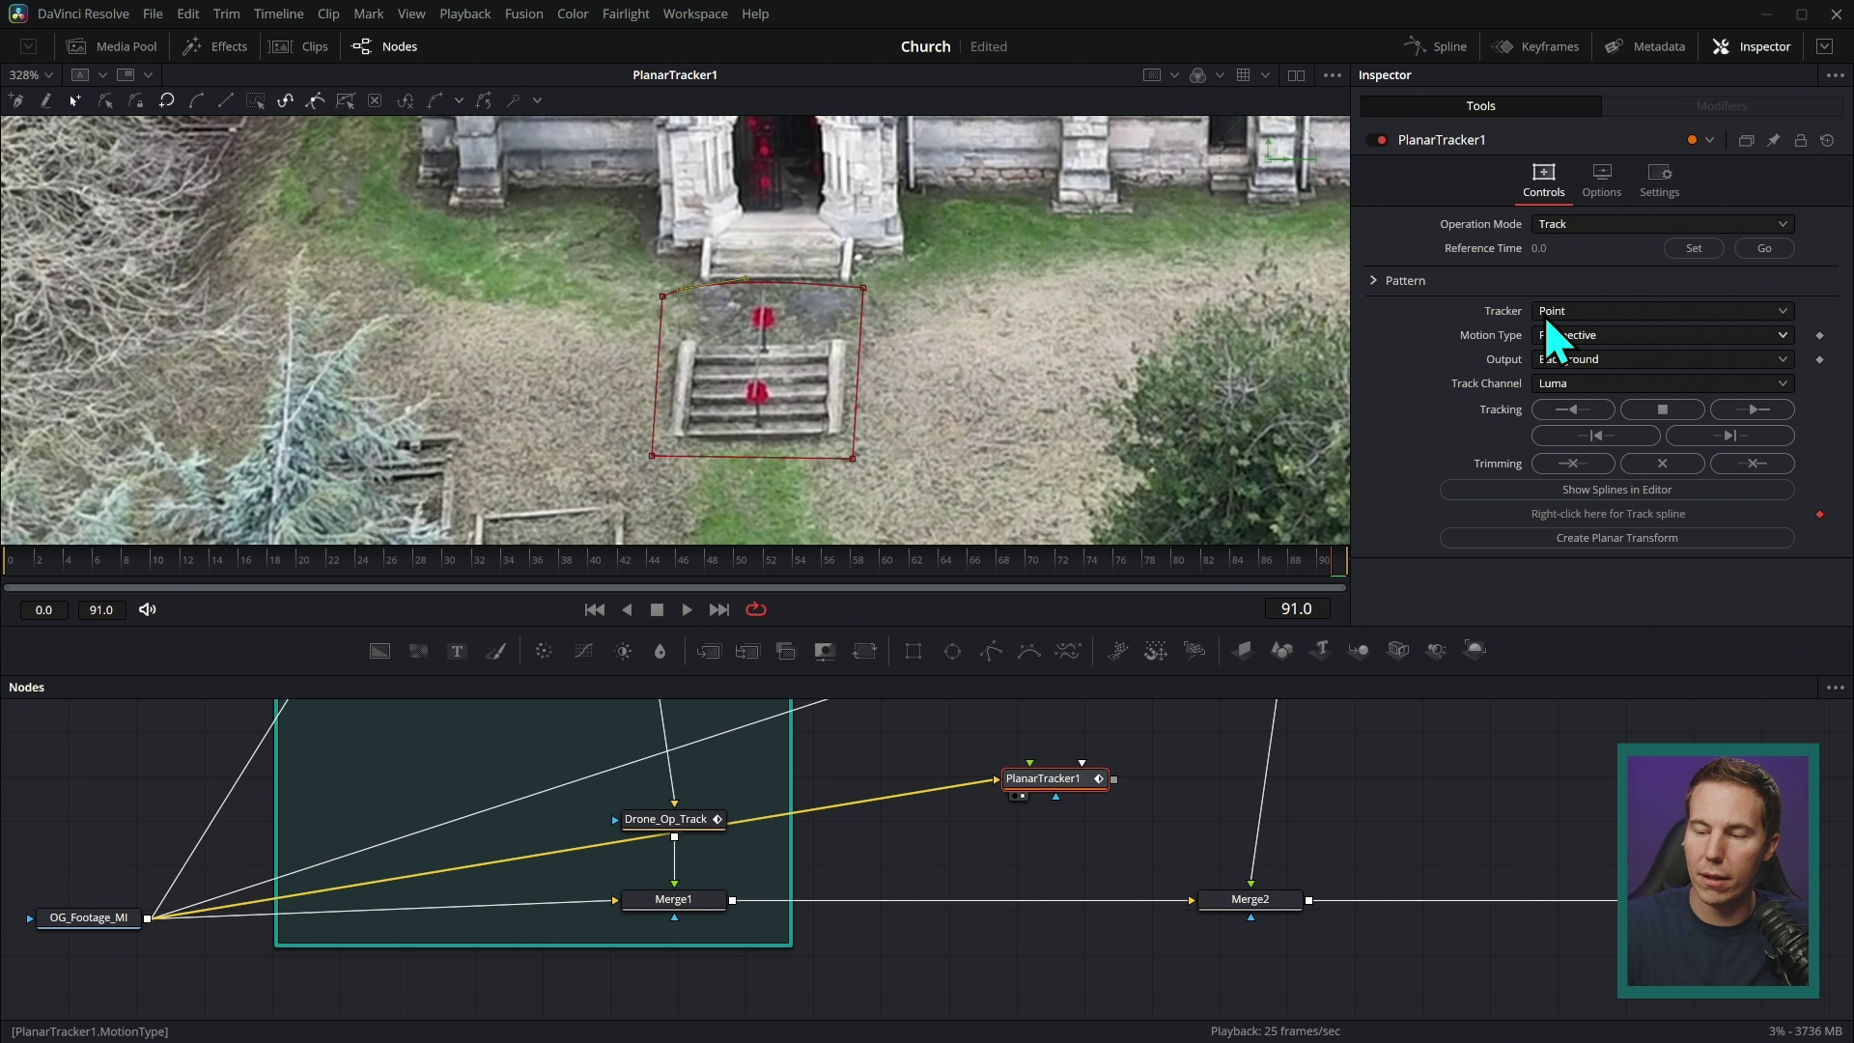1854x1043 pixels.
Task: Add a Blur node droplet icon
Action: pyautogui.click(x=660, y=651)
